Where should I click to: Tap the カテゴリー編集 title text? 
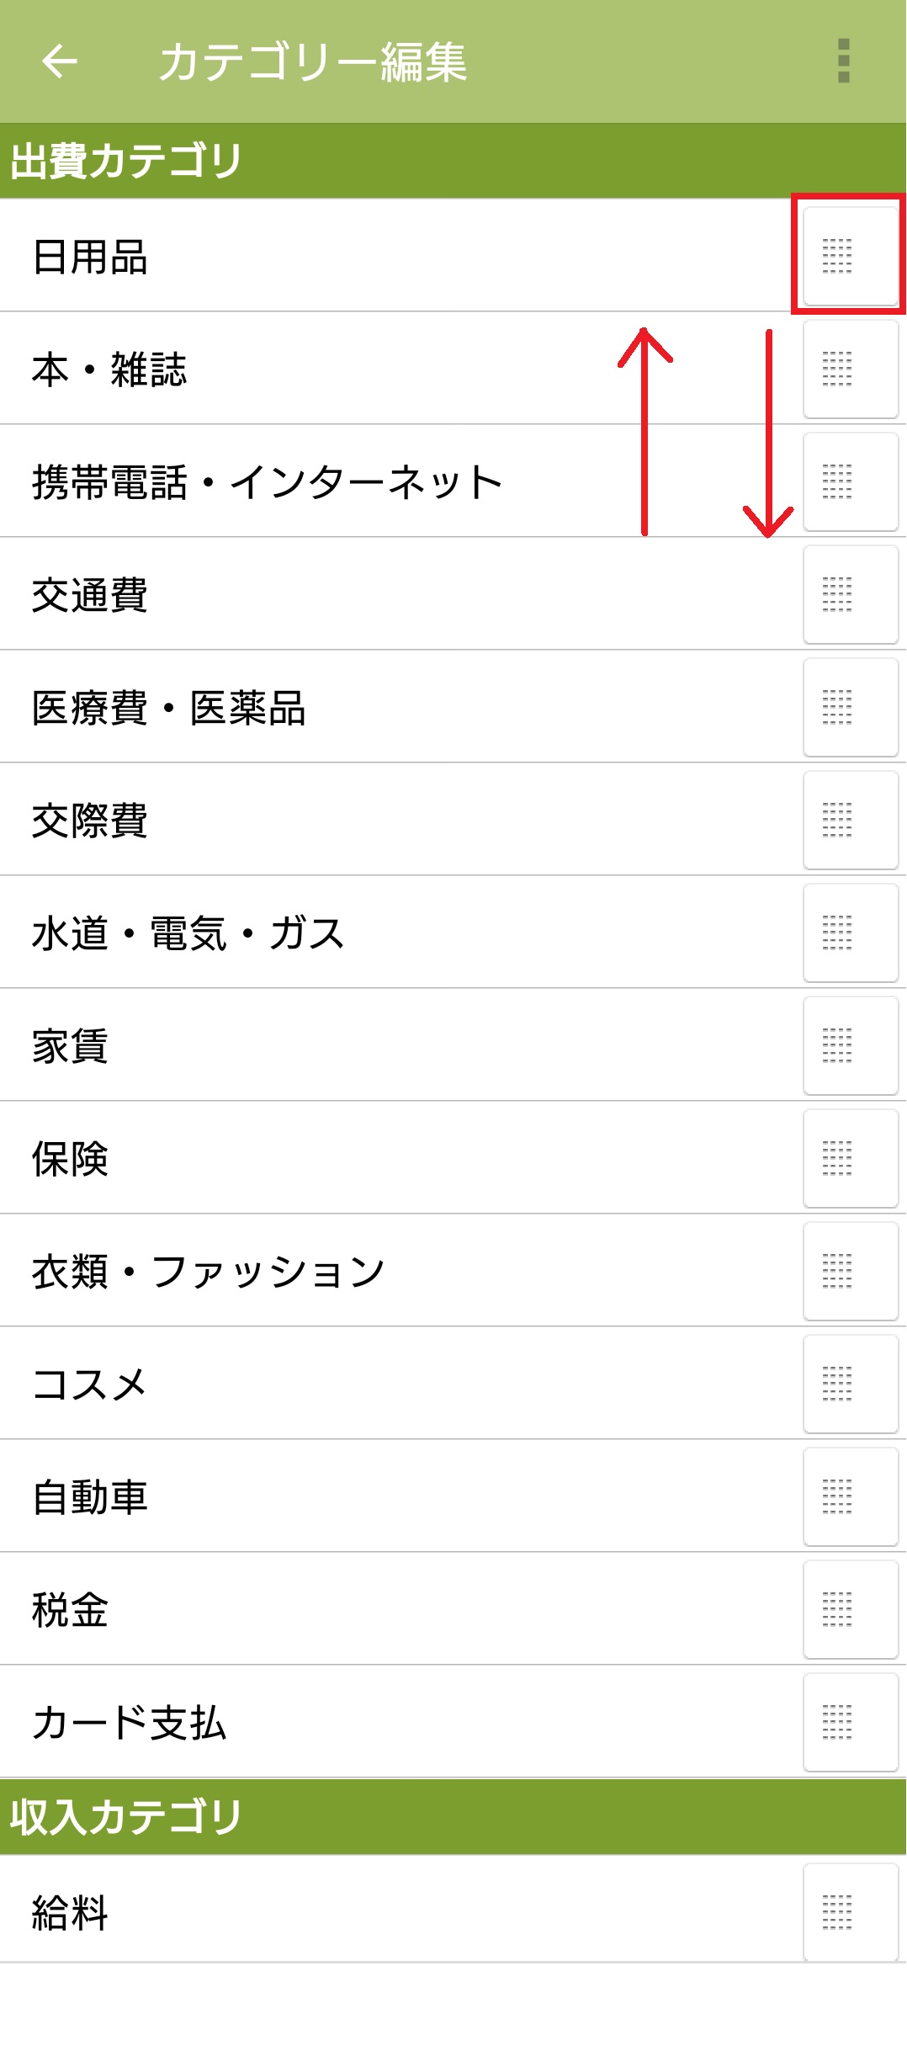click(312, 62)
